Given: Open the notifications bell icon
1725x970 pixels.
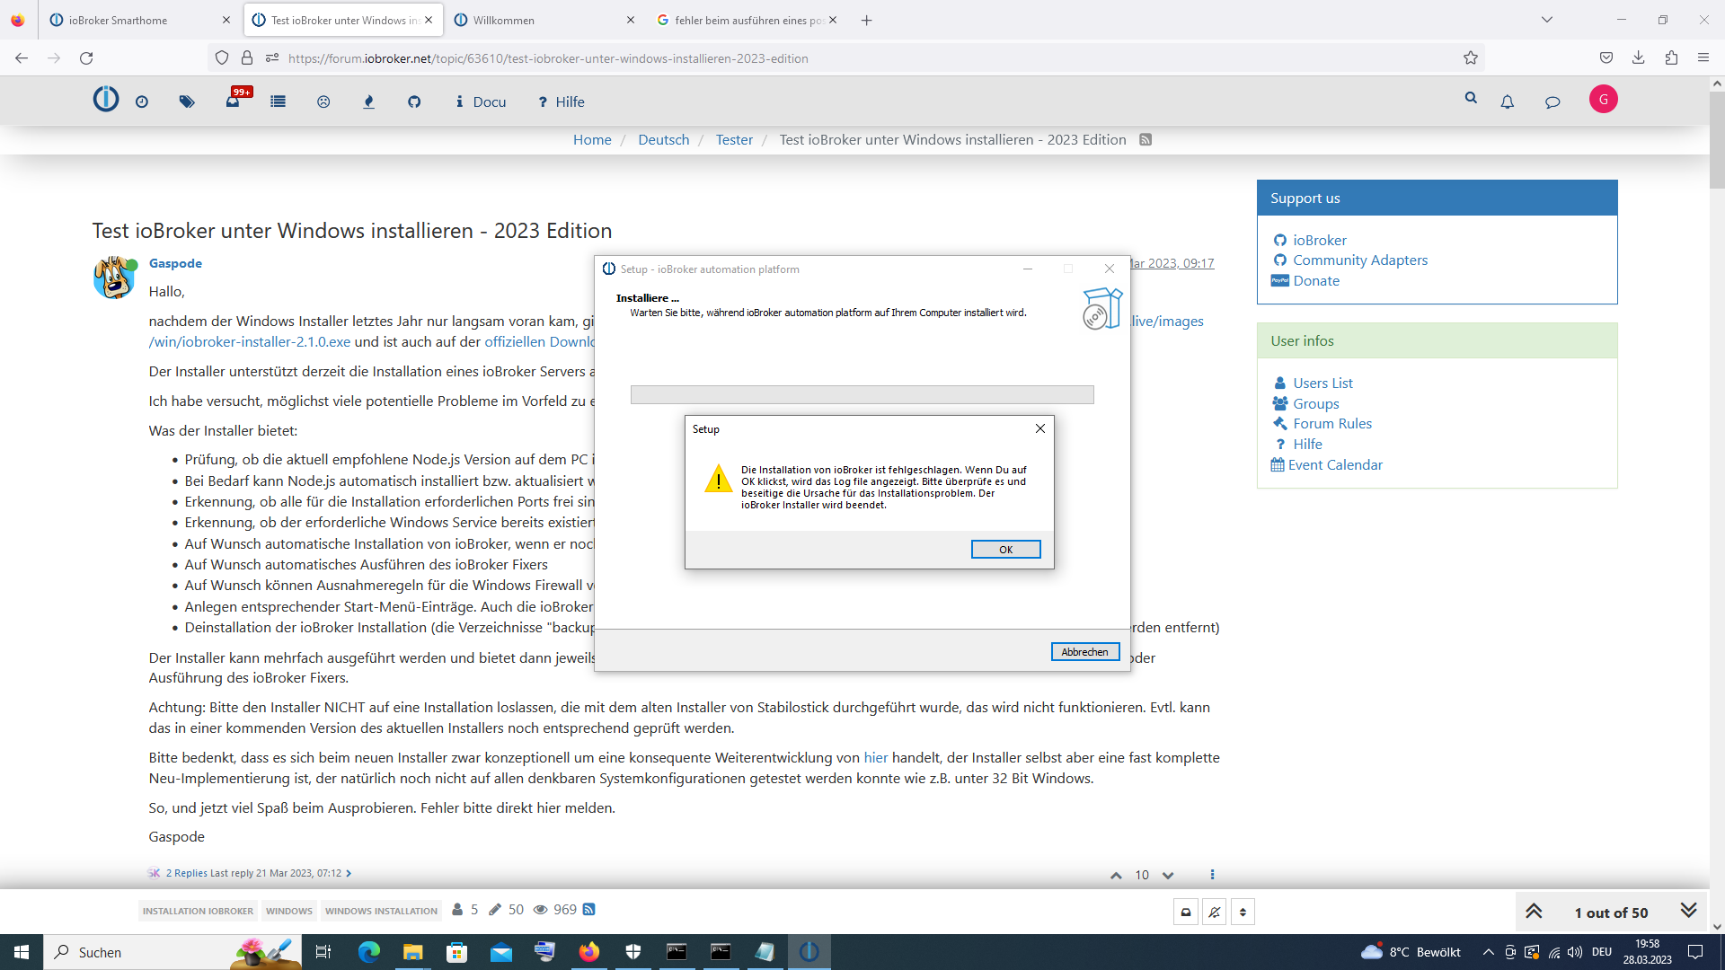Looking at the screenshot, I should pyautogui.click(x=1508, y=102).
